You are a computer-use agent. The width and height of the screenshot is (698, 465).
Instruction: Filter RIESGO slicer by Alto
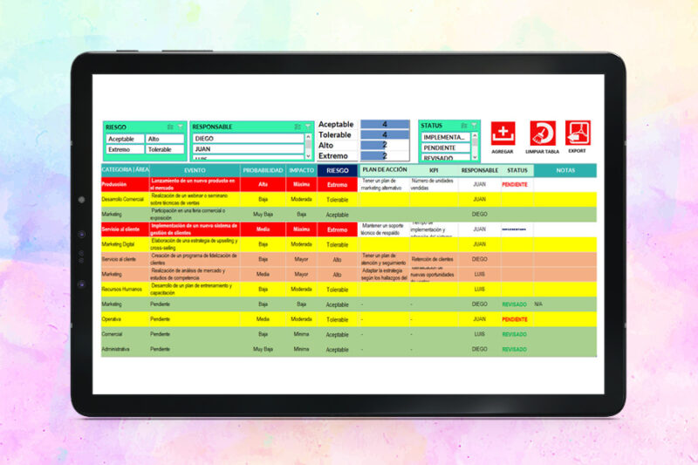coord(165,139)
